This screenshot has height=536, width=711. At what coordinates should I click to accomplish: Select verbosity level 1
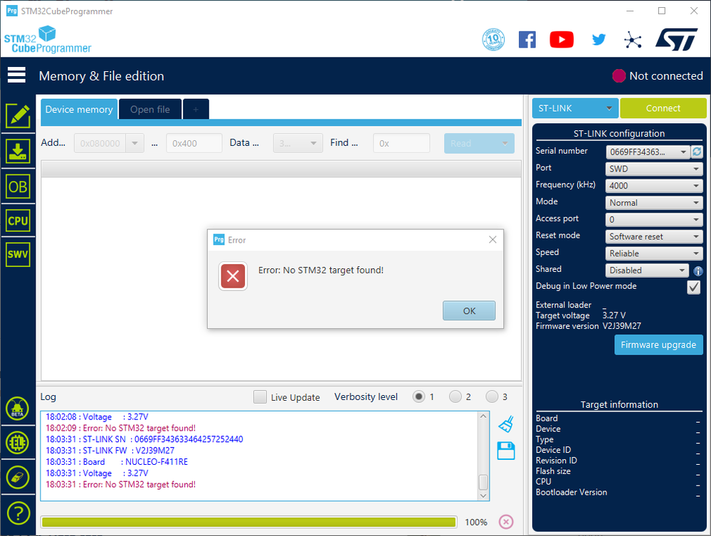(x=418, y=396)
